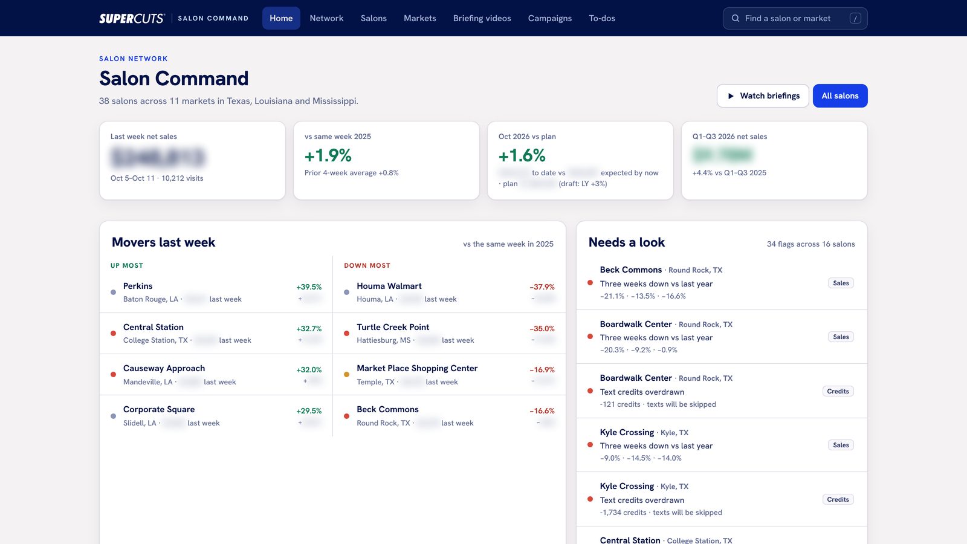Open the Home tab

click(281, 18)
